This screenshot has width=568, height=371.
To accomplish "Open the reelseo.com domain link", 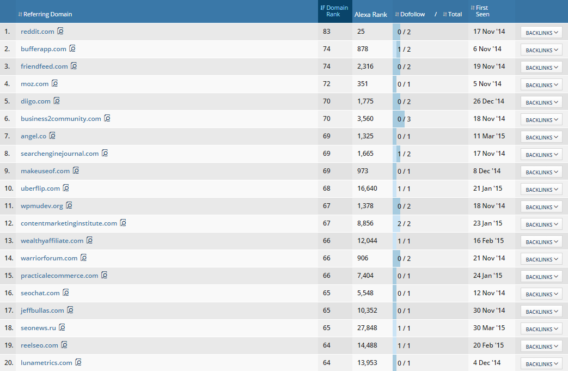I will (39, 345).
